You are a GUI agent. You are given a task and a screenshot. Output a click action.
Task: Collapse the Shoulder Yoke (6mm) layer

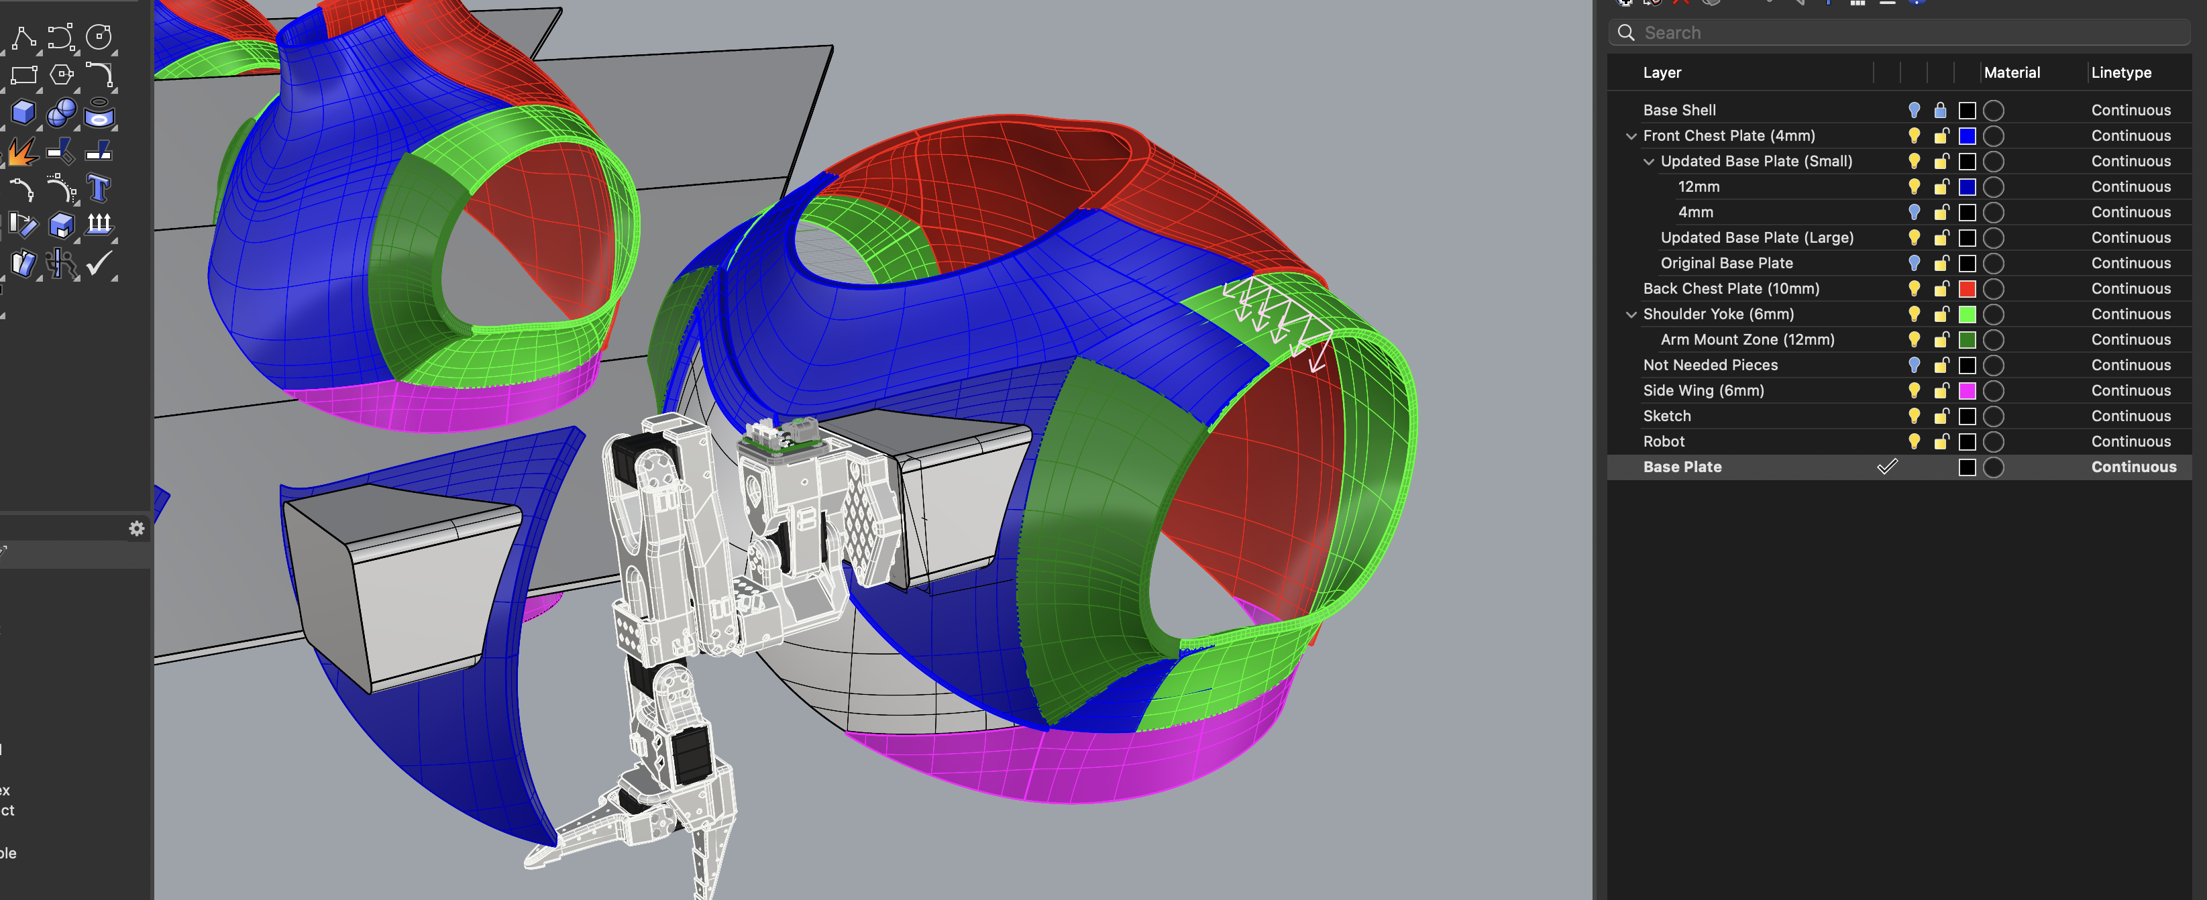click(1631, 315)
